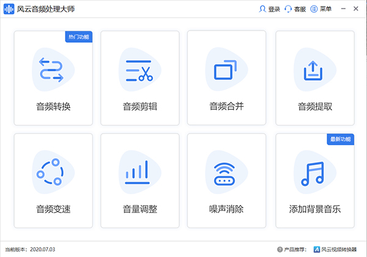Click the 音频提取 upload tray icon

tap(314, 70)
